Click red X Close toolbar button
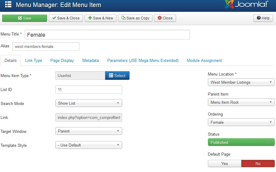Image resolution: width=276 pixels, height=172 pixels. 165,18
